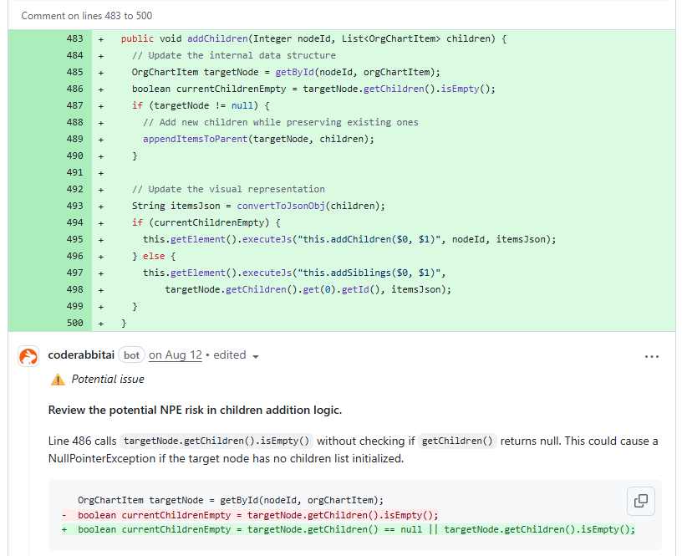The height and width of the screenshot is (556, 682).
Task: Click the red removed line in suggestion
Action: click(257, 515)
